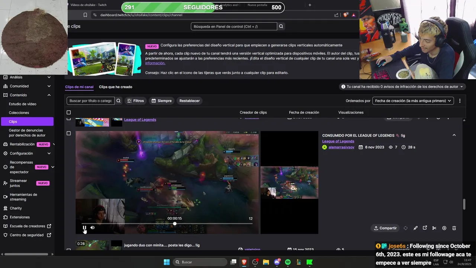Sort by Fecha de creación column header
This screenshot has height=268, width=476.
click(x=304, y=112)
